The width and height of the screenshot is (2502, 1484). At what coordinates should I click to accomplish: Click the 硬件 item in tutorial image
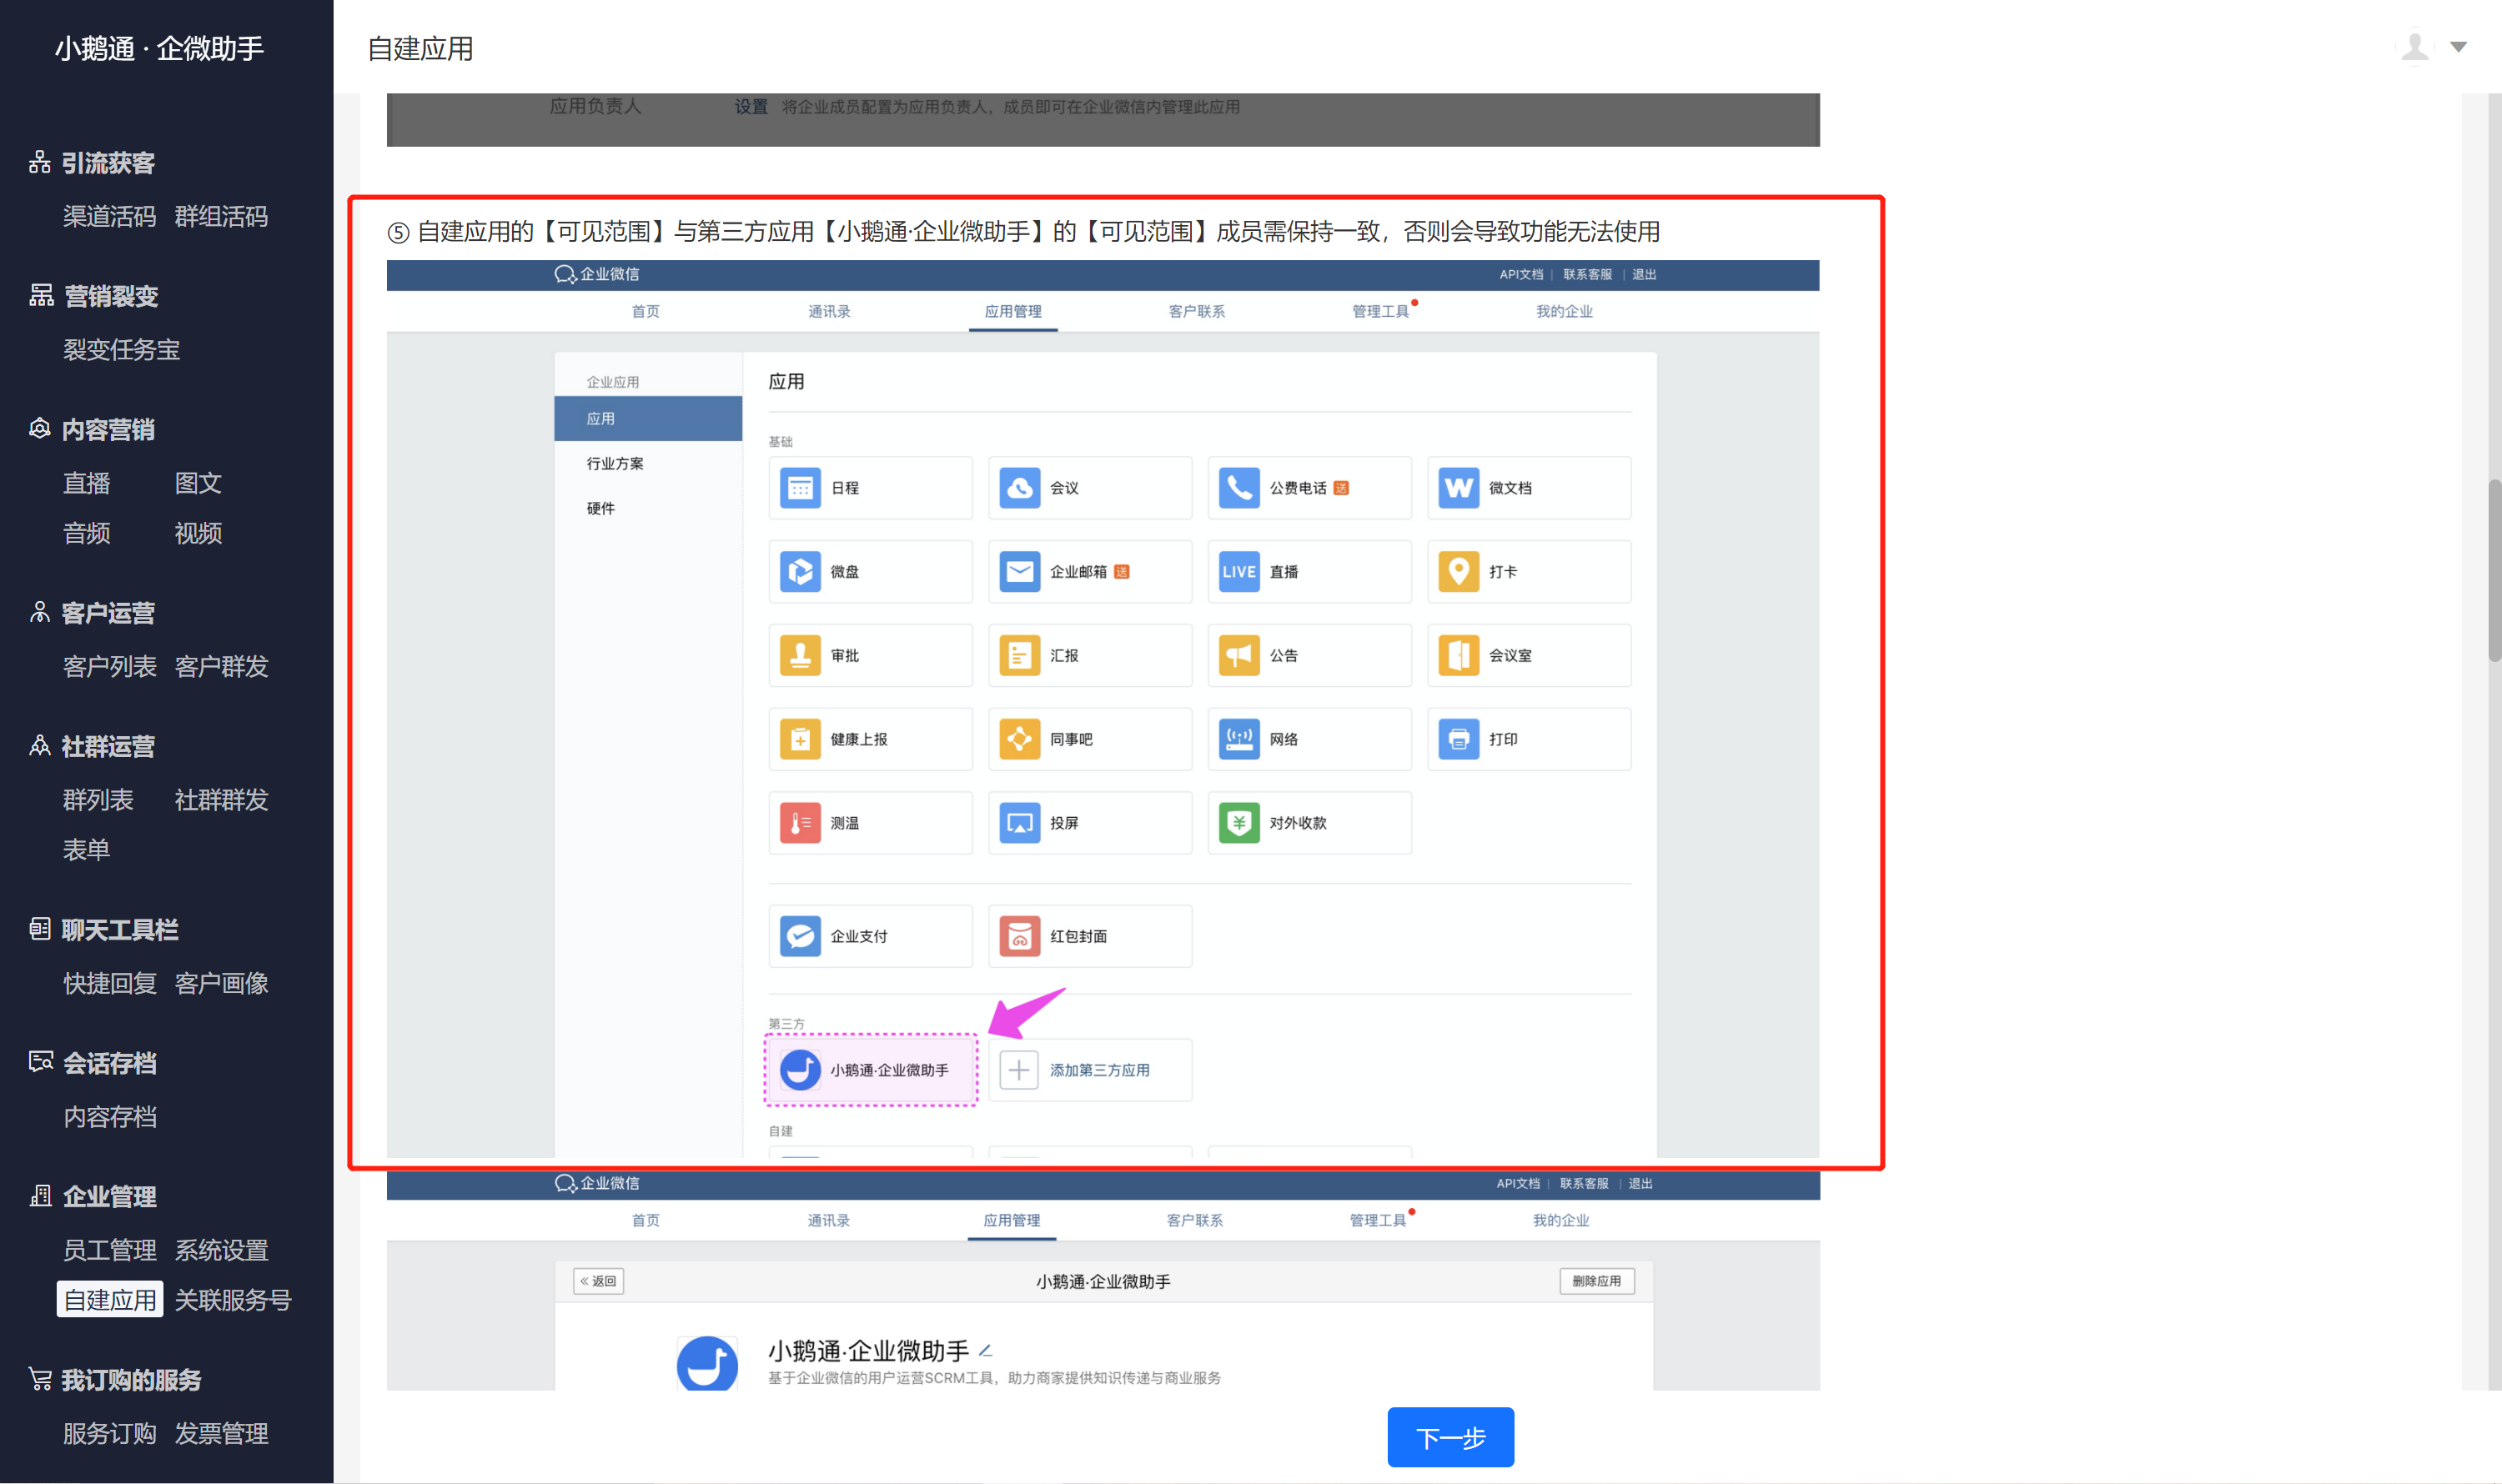click(600, 509)
